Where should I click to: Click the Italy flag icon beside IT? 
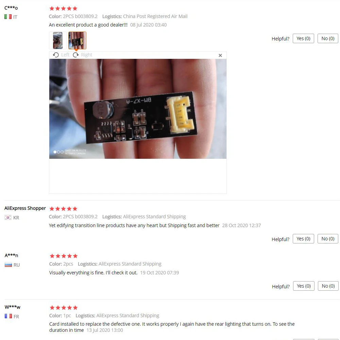pos(8,17)
